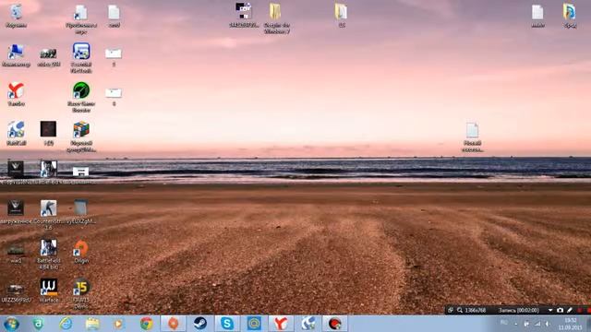Select the lone text document right of center
Screen dimensions: 591x332
pyautogui.click(x=472, y=137)
